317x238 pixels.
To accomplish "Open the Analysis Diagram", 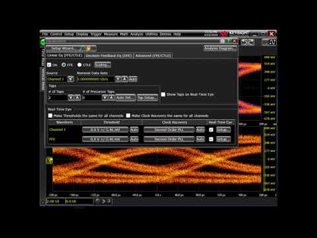I will 220,48.
